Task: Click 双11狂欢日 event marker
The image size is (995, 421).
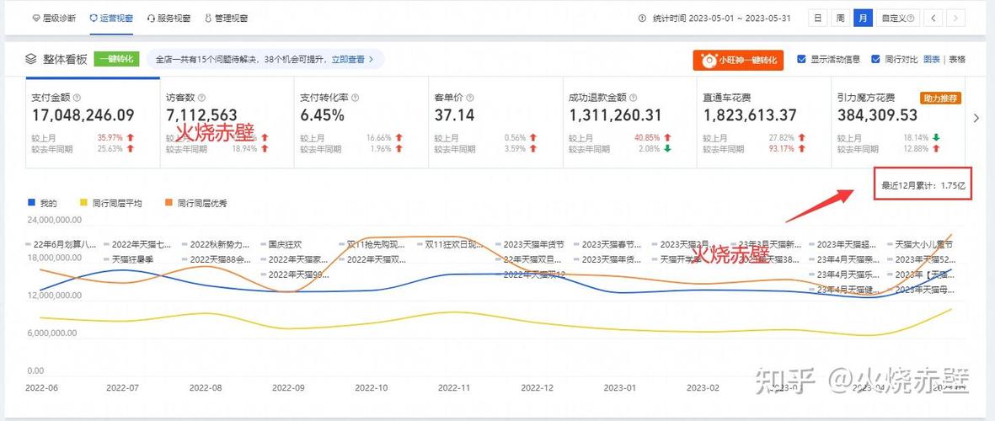Action: [452, 244]
